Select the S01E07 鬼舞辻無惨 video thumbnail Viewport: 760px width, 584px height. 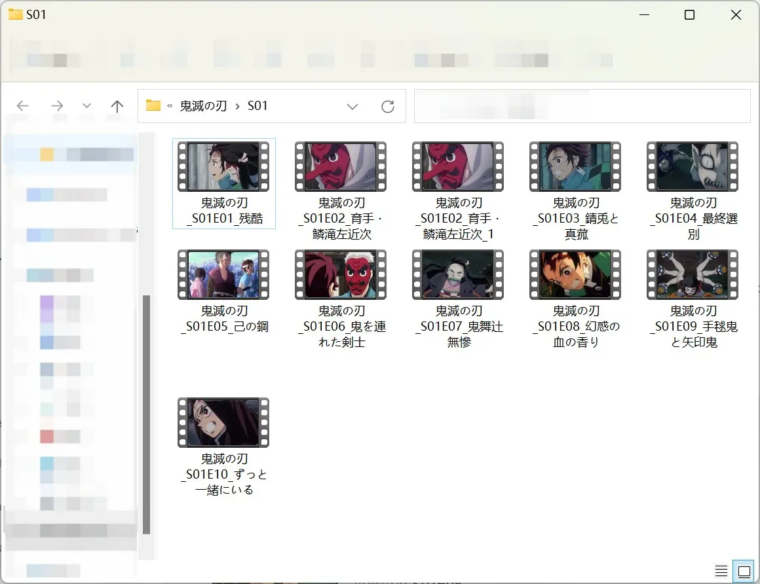click(x=458, y=274)
